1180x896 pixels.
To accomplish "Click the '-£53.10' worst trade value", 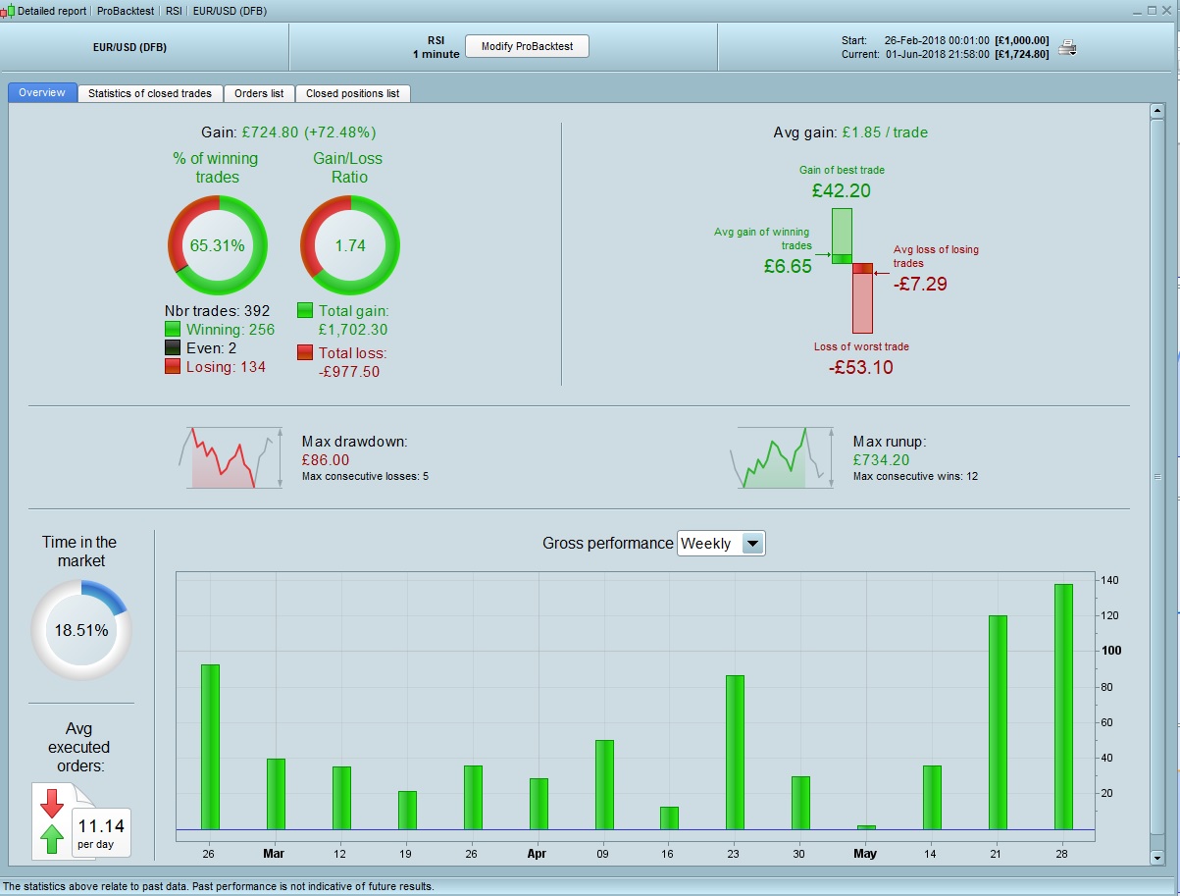I will 860,367.
